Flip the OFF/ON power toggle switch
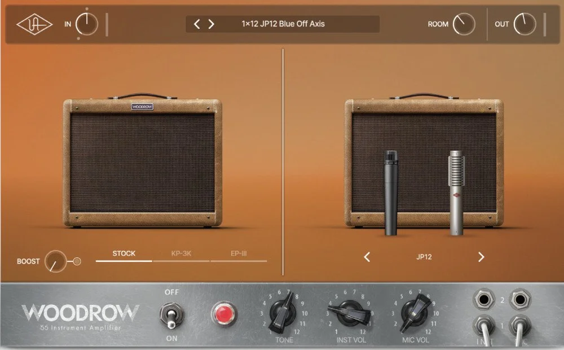Screen dimensions: 564x350 point(171,316)
